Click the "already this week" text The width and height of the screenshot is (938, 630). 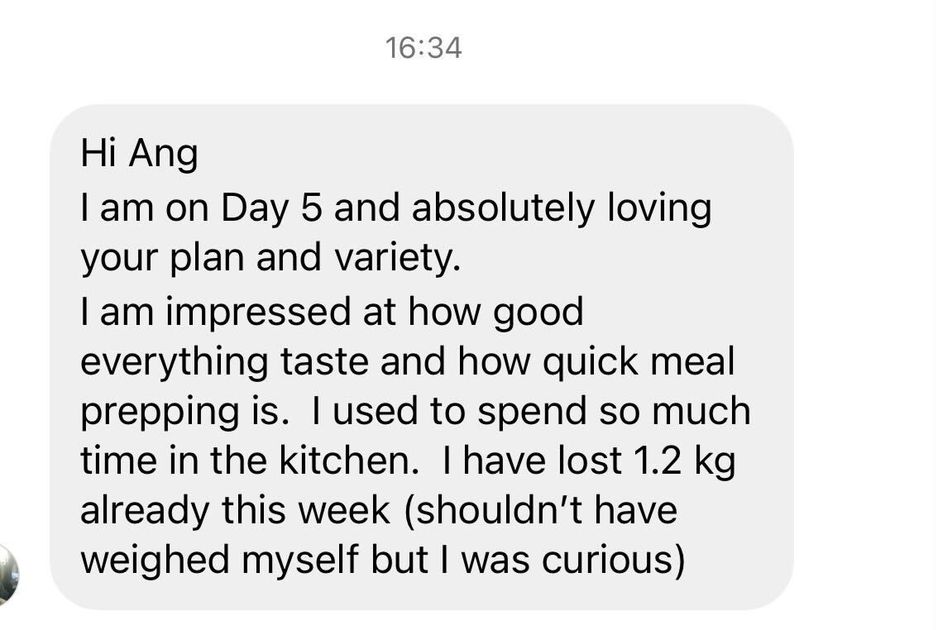(x=234, y=509)
